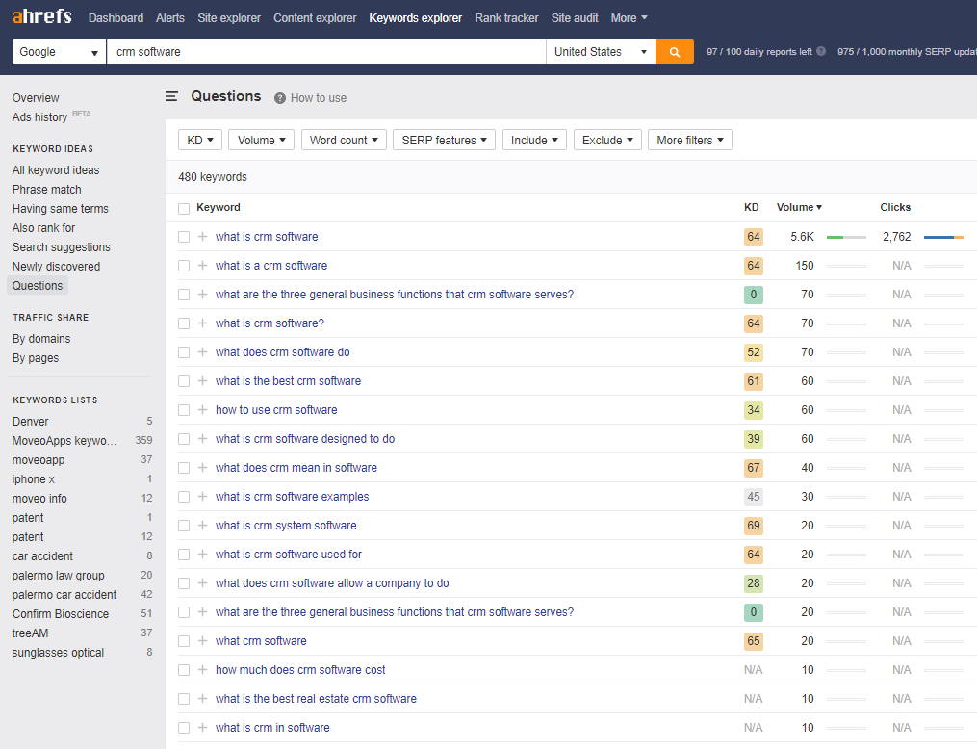Viewport: 977px width, 749px height.
Task: Click plus for 'what is crm software designed to do'
Action: point(202,439)
